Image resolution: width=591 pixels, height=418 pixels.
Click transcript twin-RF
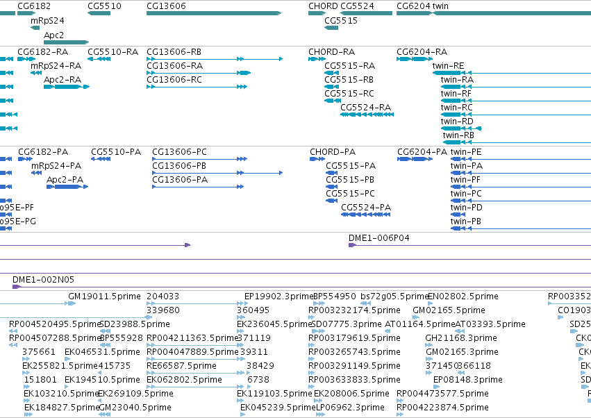click(x=516, y=101)
